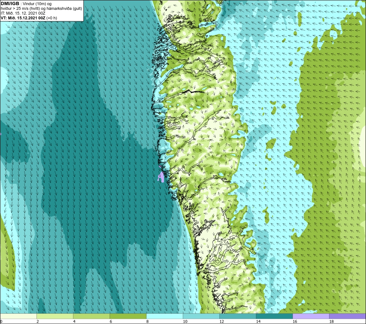Click the 14–16 m/s dark teal legend swatch
366x324 pixels.
coord(274,316)
